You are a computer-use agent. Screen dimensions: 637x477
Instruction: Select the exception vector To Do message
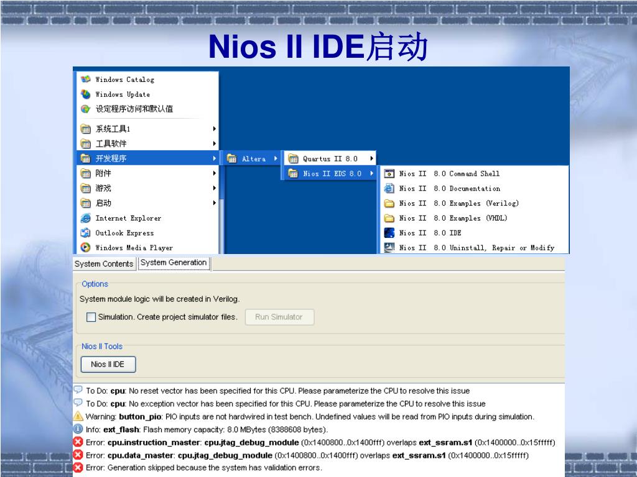click(x=286, y=404)
